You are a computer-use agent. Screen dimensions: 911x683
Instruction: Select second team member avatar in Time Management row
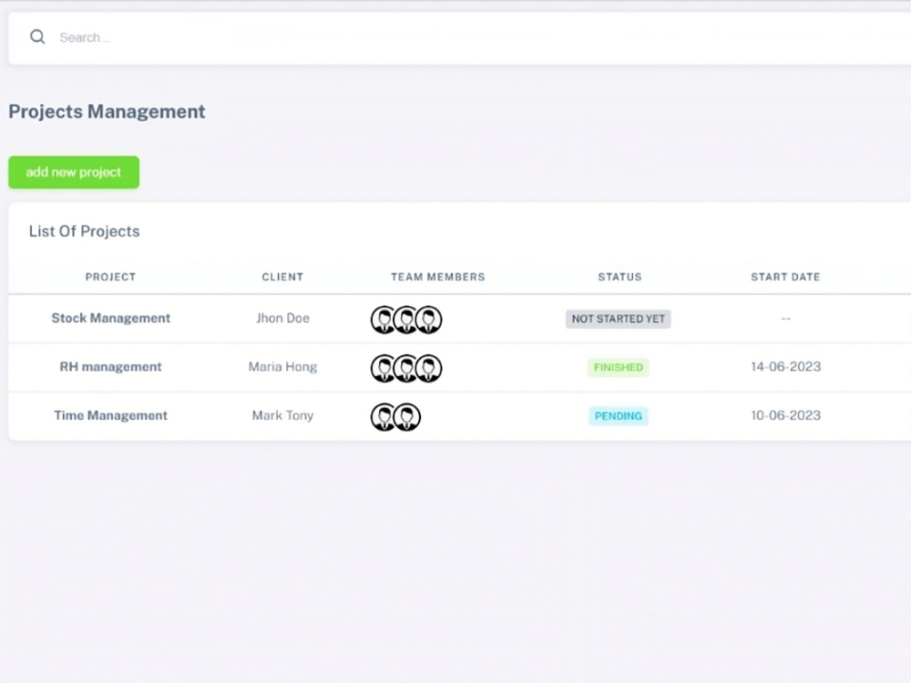(x=406, y=417)
